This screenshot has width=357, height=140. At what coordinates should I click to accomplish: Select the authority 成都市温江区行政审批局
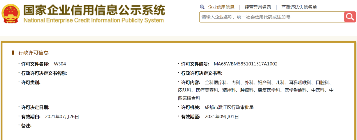coord(229,107)
